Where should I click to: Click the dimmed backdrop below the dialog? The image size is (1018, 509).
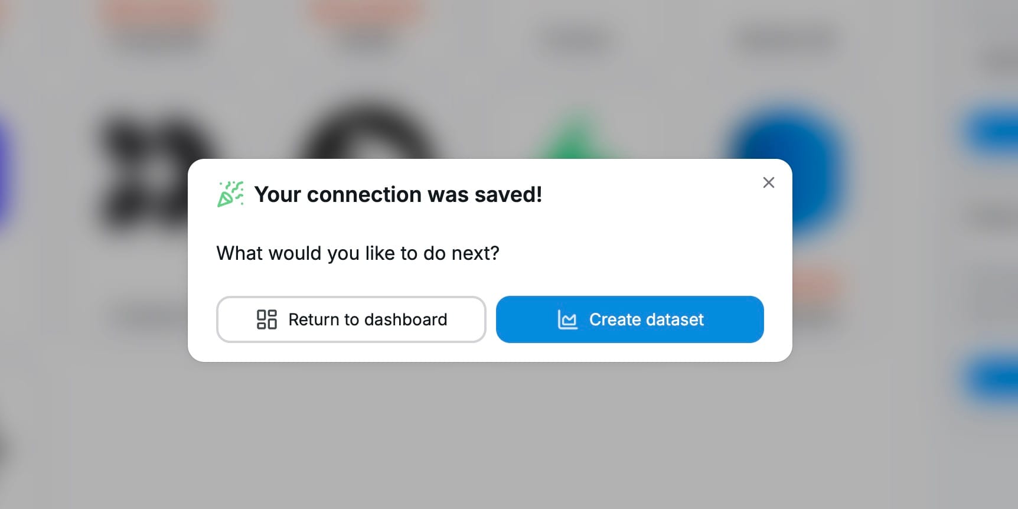coord(490,437)
